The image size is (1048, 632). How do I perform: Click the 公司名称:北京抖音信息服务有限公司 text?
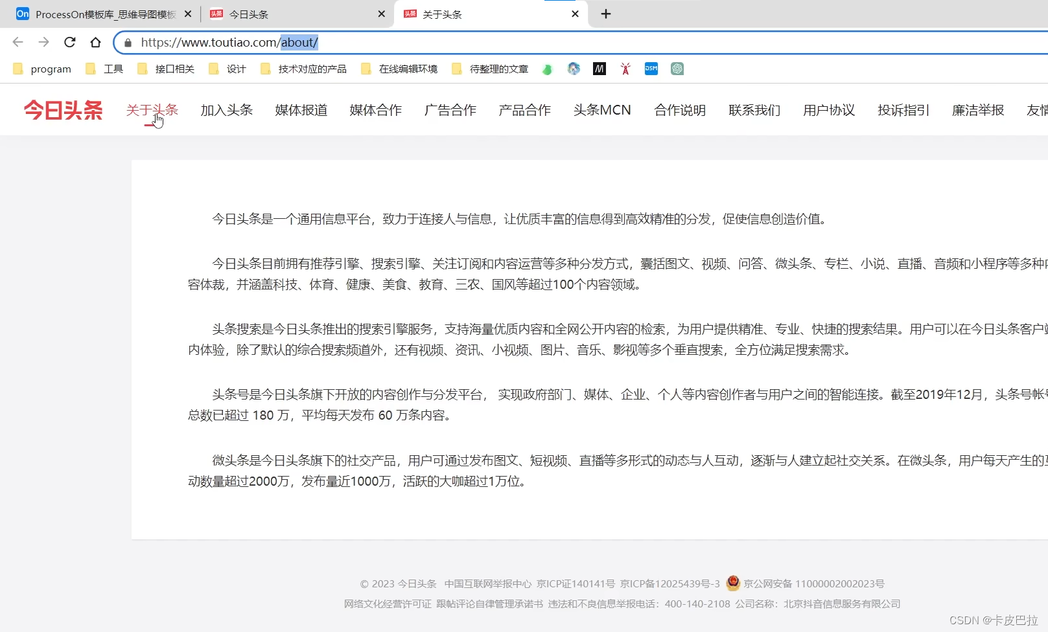click(818, 604)
